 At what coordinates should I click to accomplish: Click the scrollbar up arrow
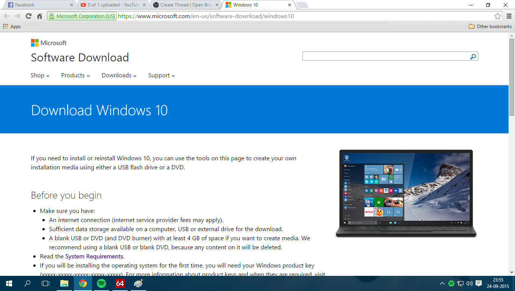(x=512, y=35)
